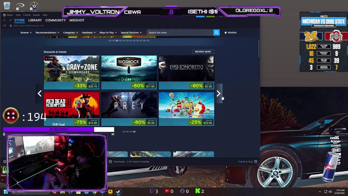Image resolution: width=348 pixels, height=196 pixels.
Task: Reload the store page
Action: (5, 26)
